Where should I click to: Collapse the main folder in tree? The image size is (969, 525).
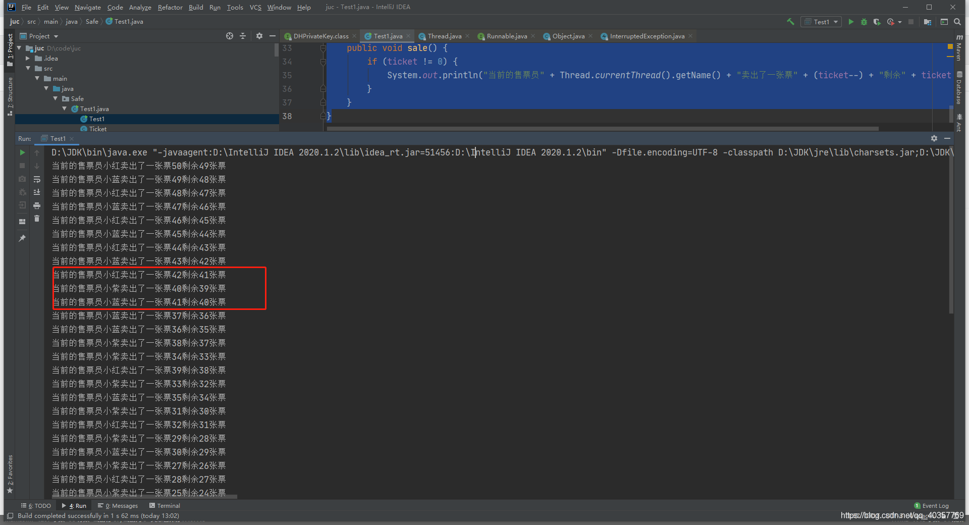point(37,78)
